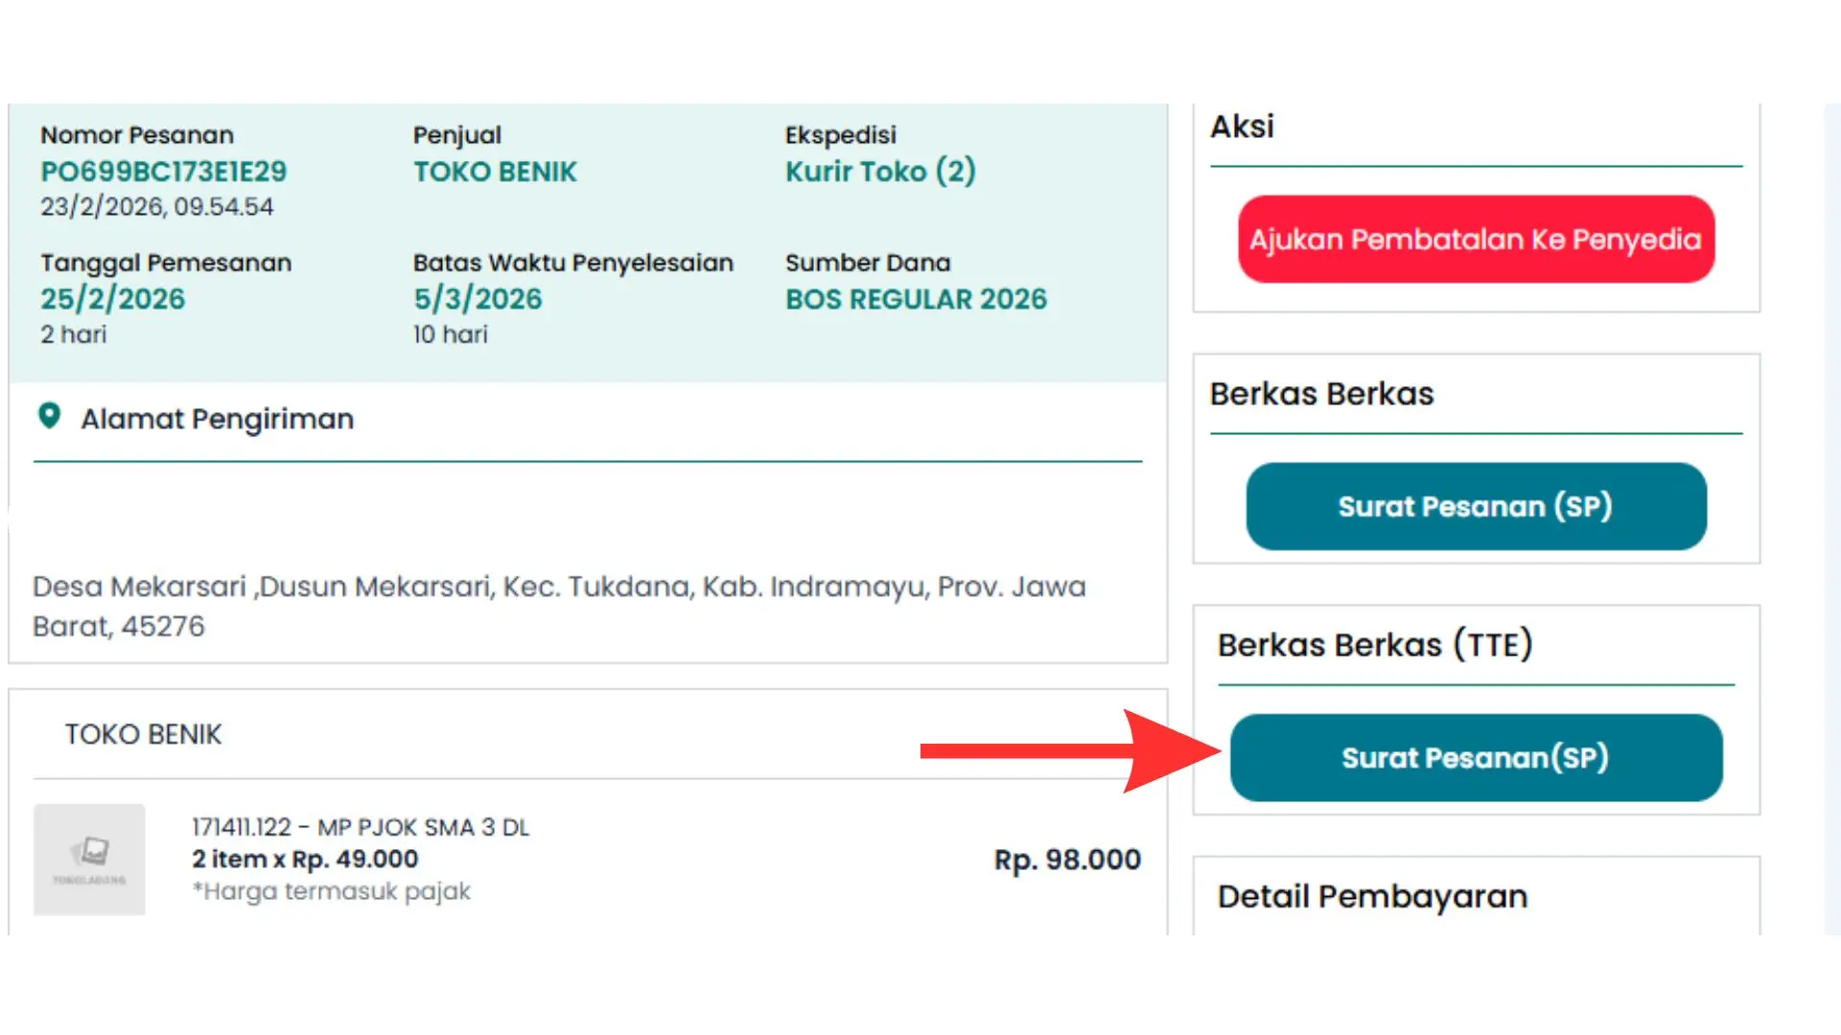Click the Berkas Berkas (TTE) heading

(1375, 645)
